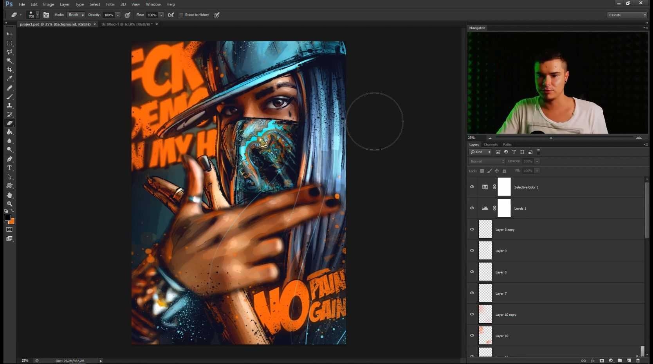The width and height of the screenshot is (653, 364).
Task: Open the File menu
Action: point(22,4)
